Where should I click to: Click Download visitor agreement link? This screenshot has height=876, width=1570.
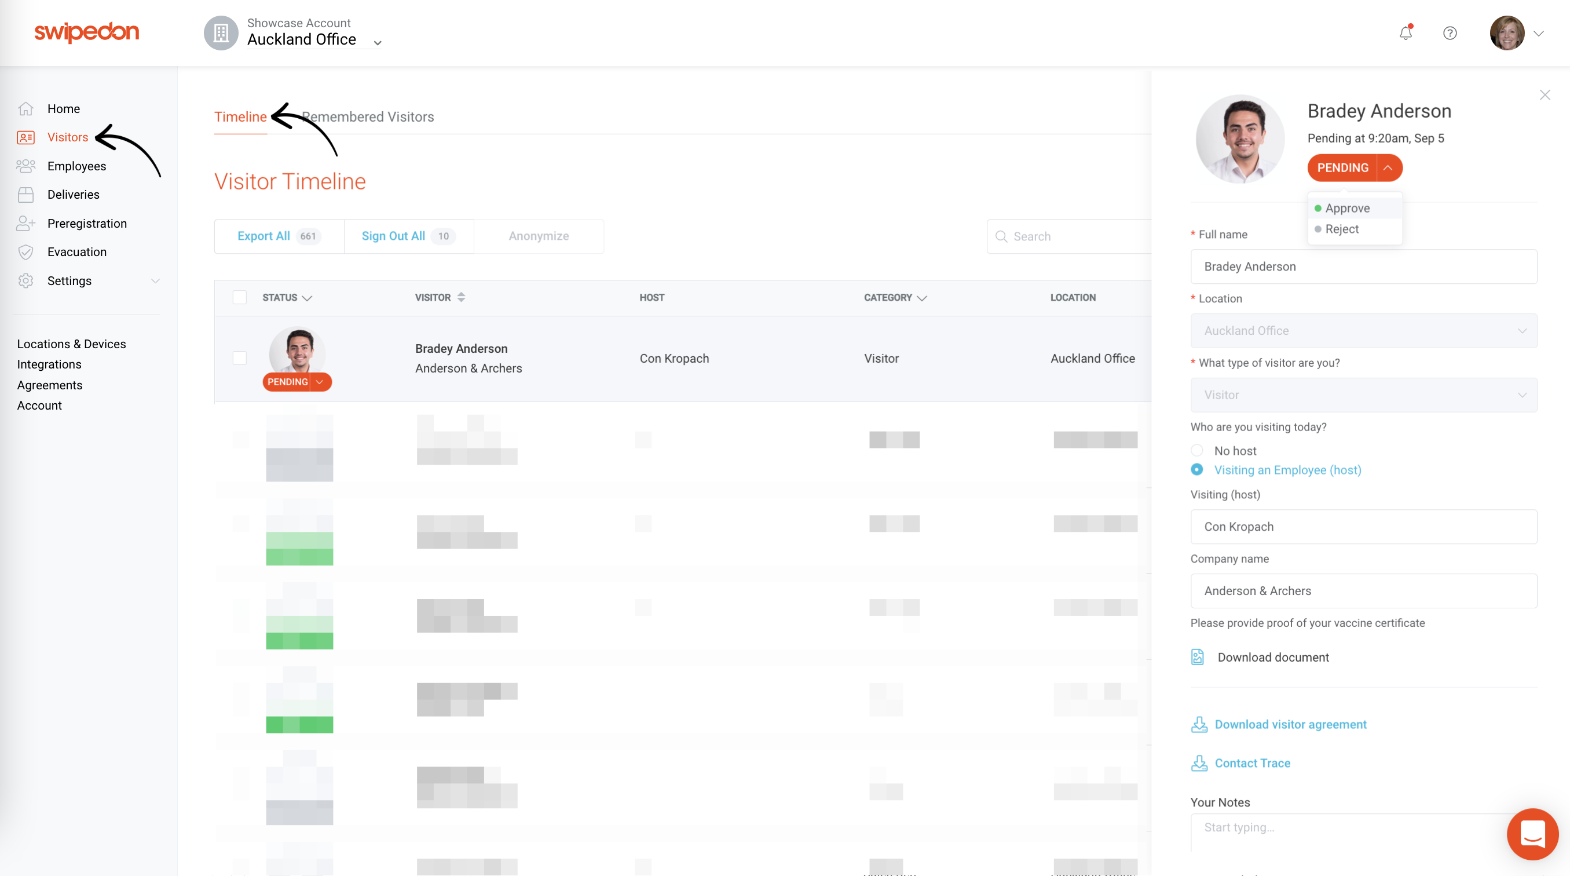pyautogui.click(x=1290, y=724)
